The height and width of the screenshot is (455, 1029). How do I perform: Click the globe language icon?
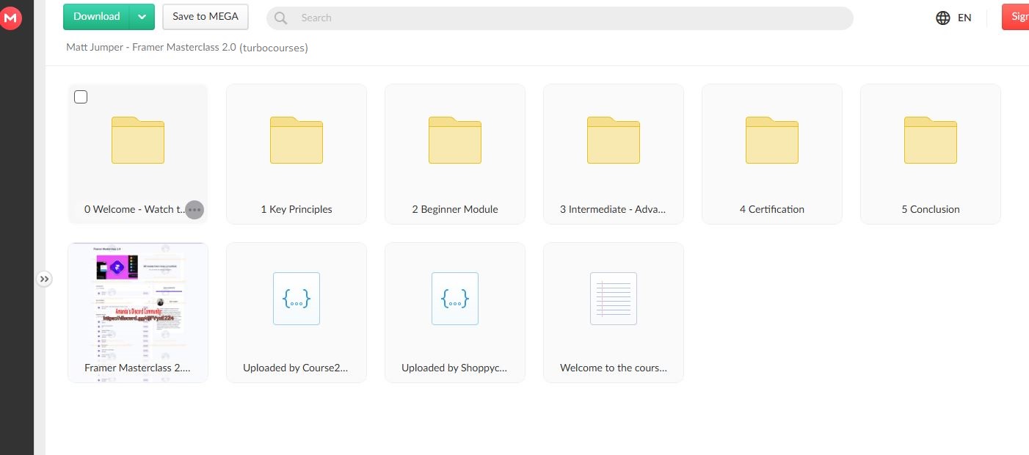point(943,18)
